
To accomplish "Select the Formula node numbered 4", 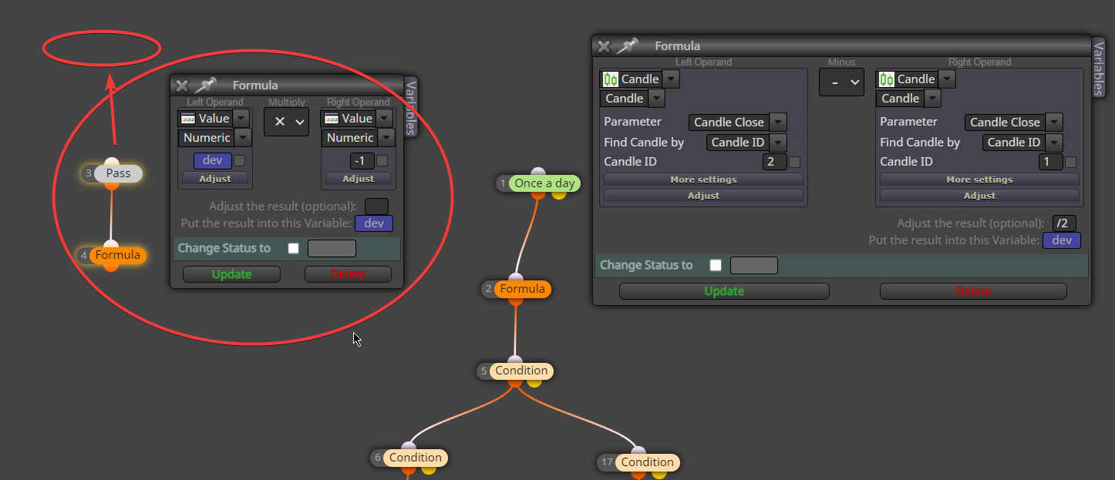I will coord(118,255).
